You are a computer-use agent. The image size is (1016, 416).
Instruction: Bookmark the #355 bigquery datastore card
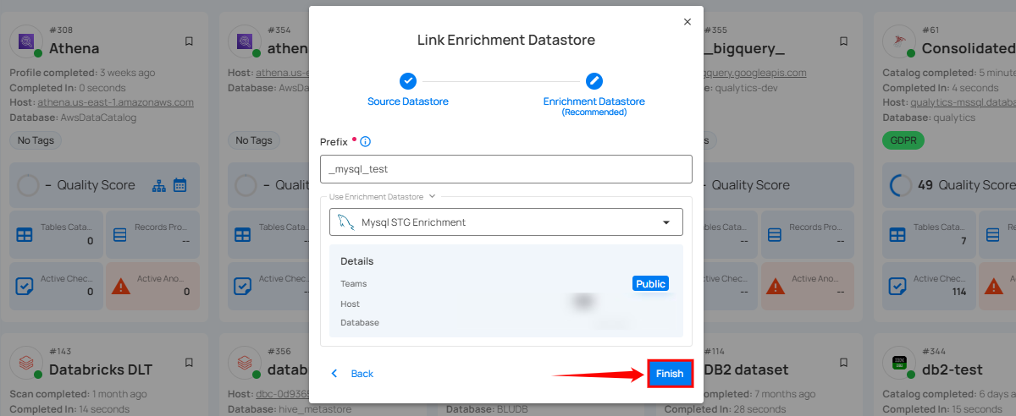[843, 41]
